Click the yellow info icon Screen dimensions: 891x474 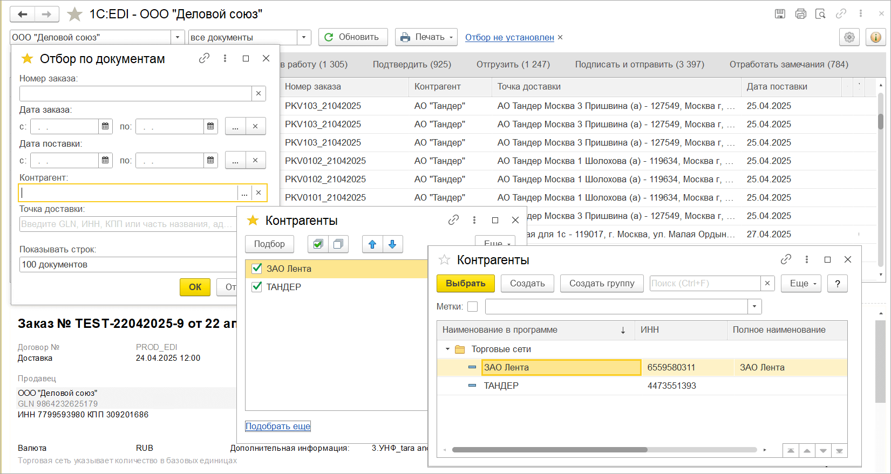[875, 37]
